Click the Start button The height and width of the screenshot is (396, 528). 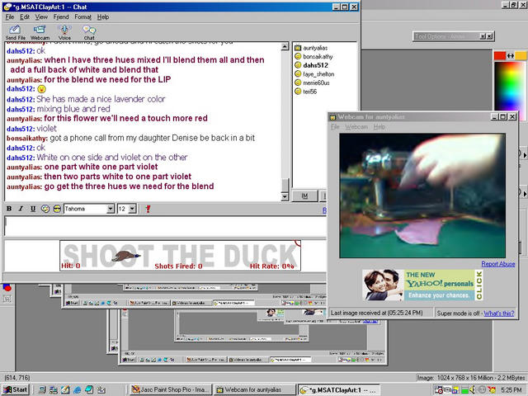tap(16, 389)
